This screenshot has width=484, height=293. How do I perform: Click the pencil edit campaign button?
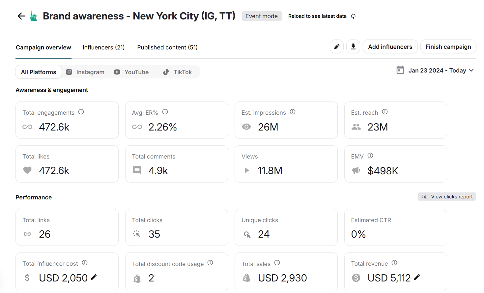pos(337,47)
